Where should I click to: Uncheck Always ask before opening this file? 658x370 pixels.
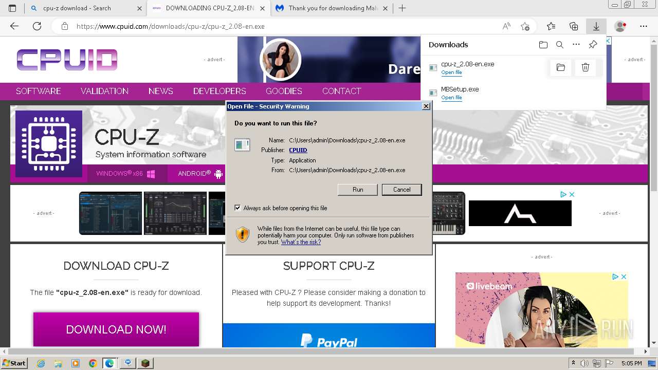click(x=237, y=208)
